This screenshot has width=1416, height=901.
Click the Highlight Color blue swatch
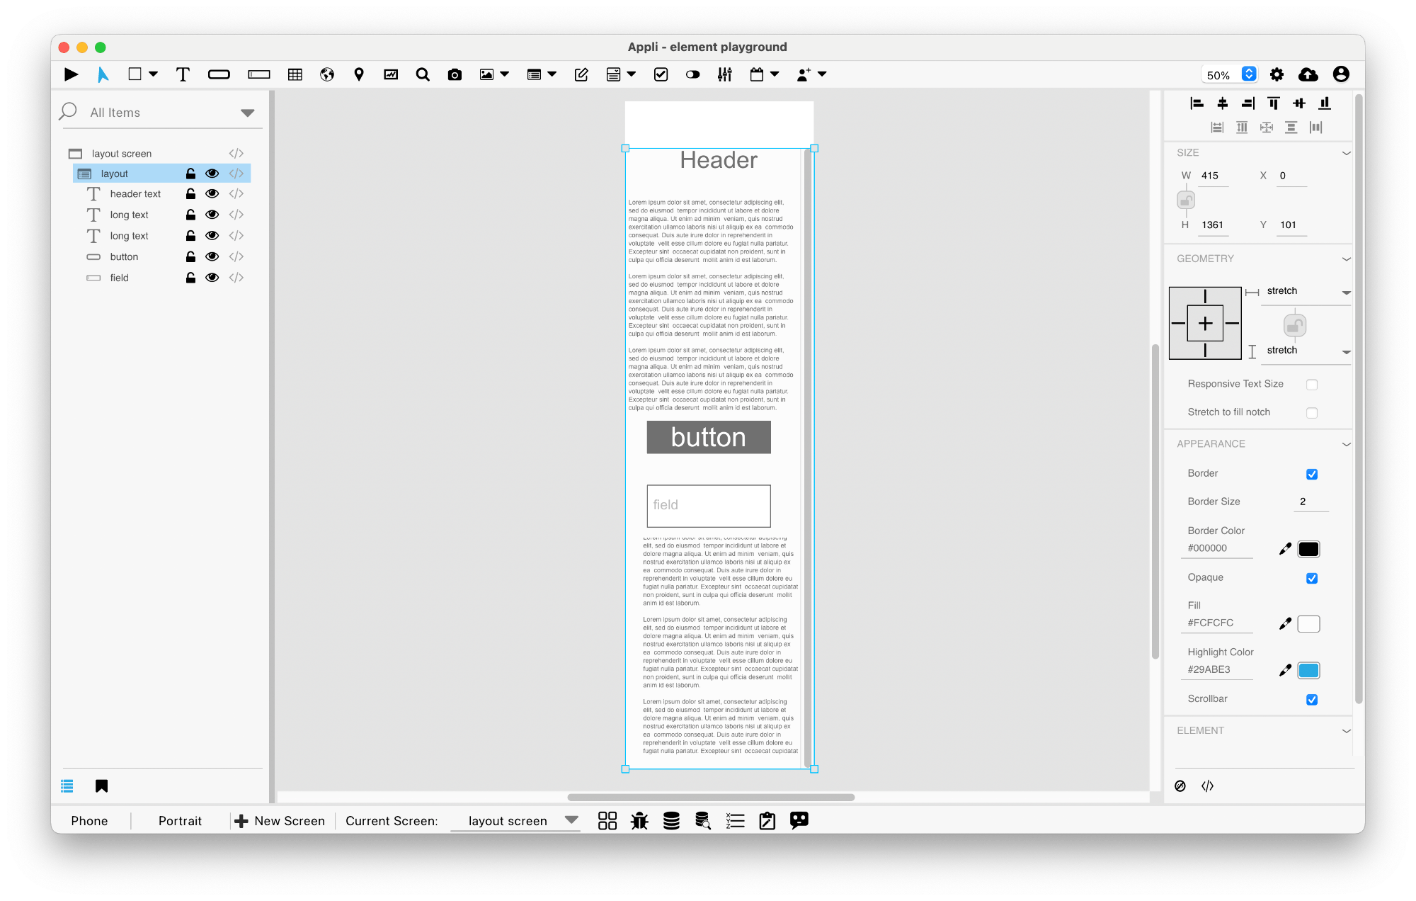click(1308, 670)
